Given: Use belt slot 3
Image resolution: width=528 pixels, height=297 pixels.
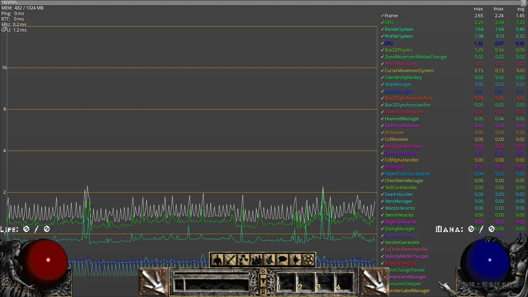Looking at the screenshot, I should point(324,282).
